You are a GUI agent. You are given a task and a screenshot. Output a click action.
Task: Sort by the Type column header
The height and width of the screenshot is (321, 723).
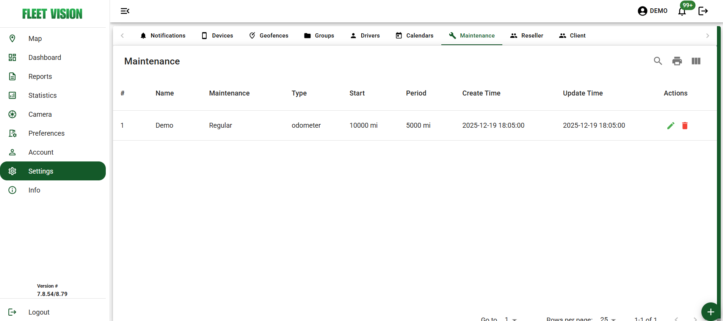point(299,93)
